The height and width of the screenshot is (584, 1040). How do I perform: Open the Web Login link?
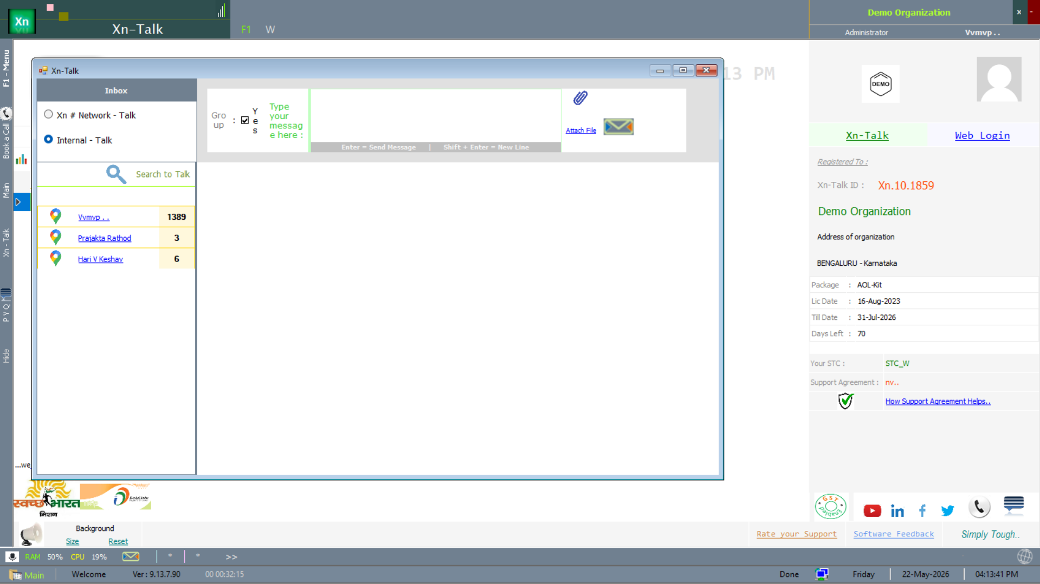pos(982,135)
